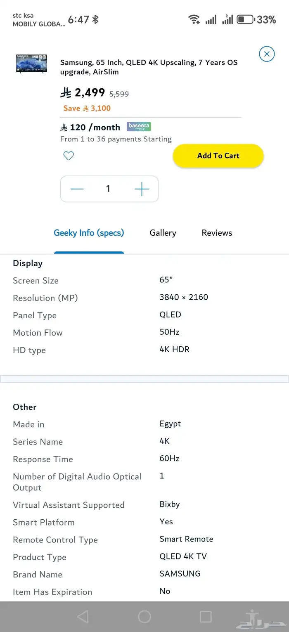Click the baseeta payment badge
289x632 pixels.
[x=139, y=126]
